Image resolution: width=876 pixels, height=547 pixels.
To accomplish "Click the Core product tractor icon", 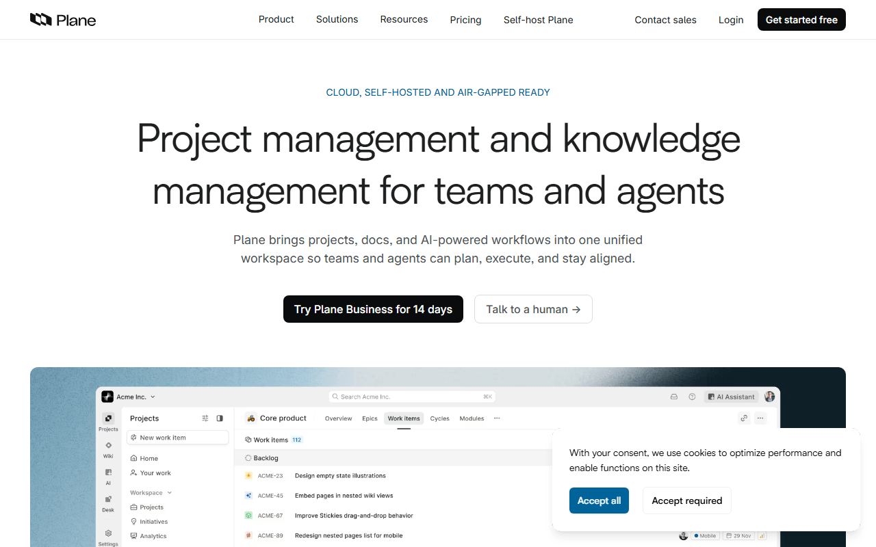I will click(251, 418).
